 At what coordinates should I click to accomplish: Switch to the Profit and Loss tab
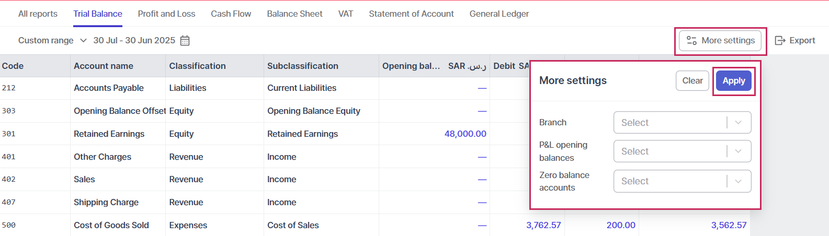[166, 14]
